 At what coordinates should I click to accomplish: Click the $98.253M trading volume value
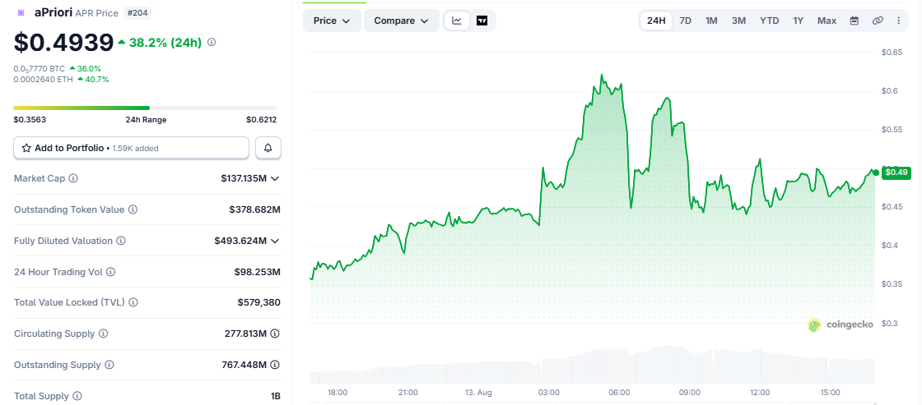pos(257,272)
